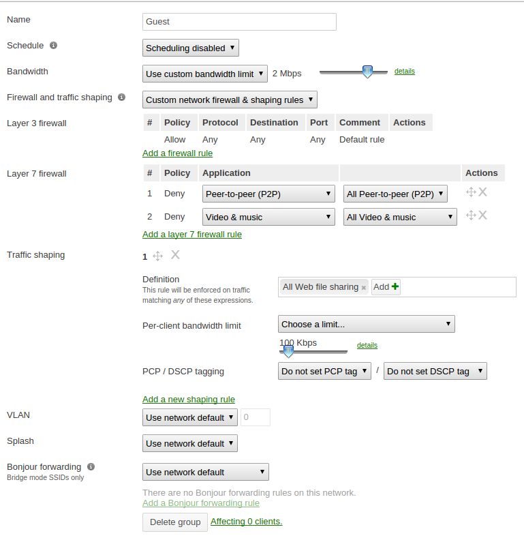Expand the Choose a limit dropdown
Image resolution: width=524 pixels, height=538 pixels.
tap(366, 324)
